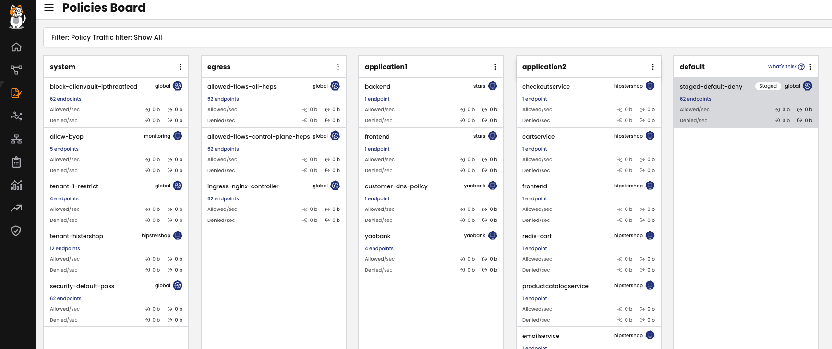Open 4 endpoints link under yaobank
Screen dimensions: 832x349
pyautogui.click(x=379, y=249)
